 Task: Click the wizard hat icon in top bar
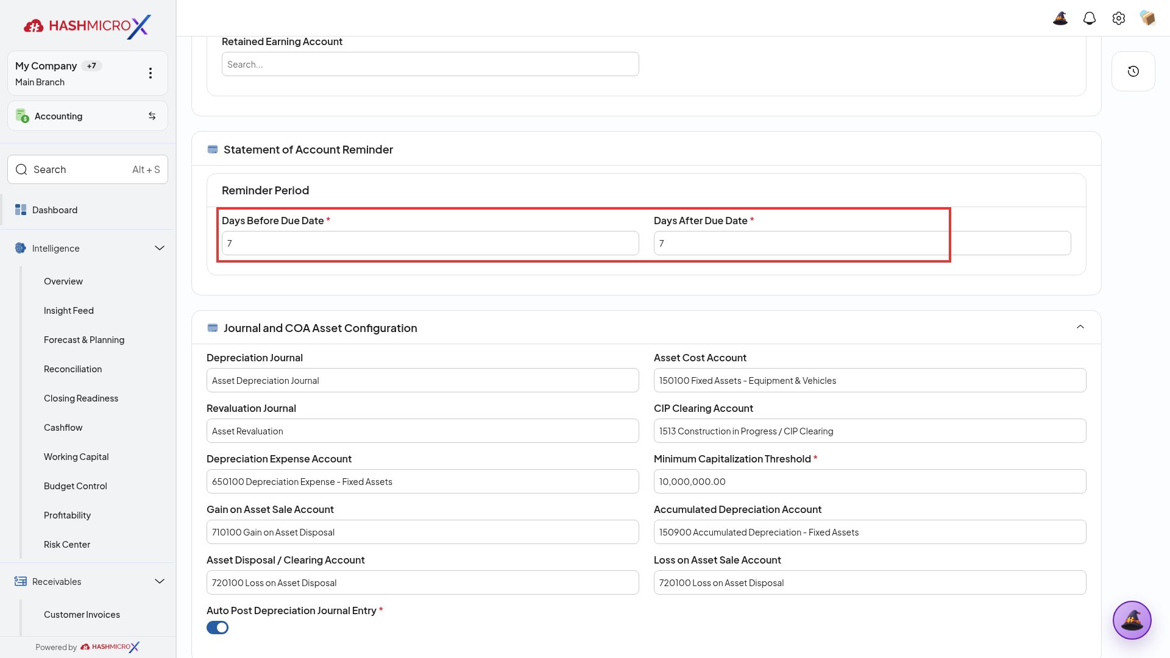[1060, 18]
